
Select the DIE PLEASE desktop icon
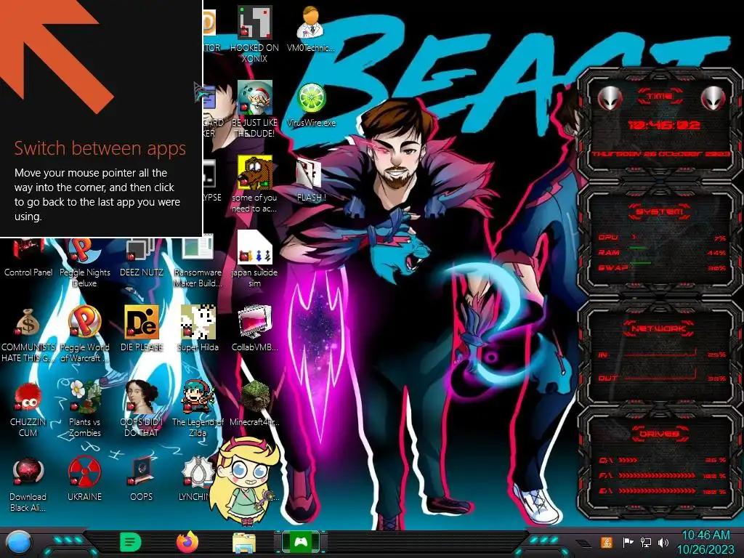tap(141, 322)
